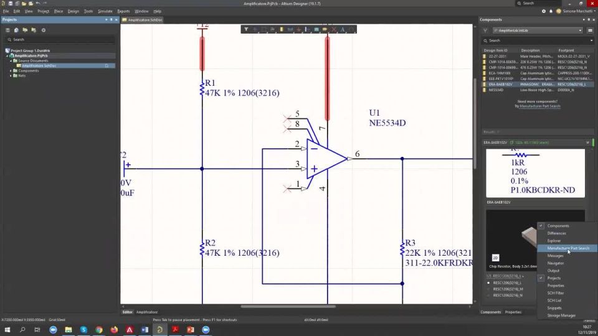598x336 pixels.
Task: Collapse the ERA-8AEB102V details section chevron
Action: 587,142
